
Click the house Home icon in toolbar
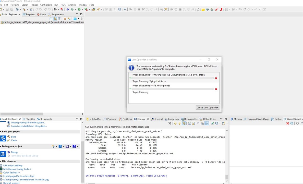click(212, 9)
